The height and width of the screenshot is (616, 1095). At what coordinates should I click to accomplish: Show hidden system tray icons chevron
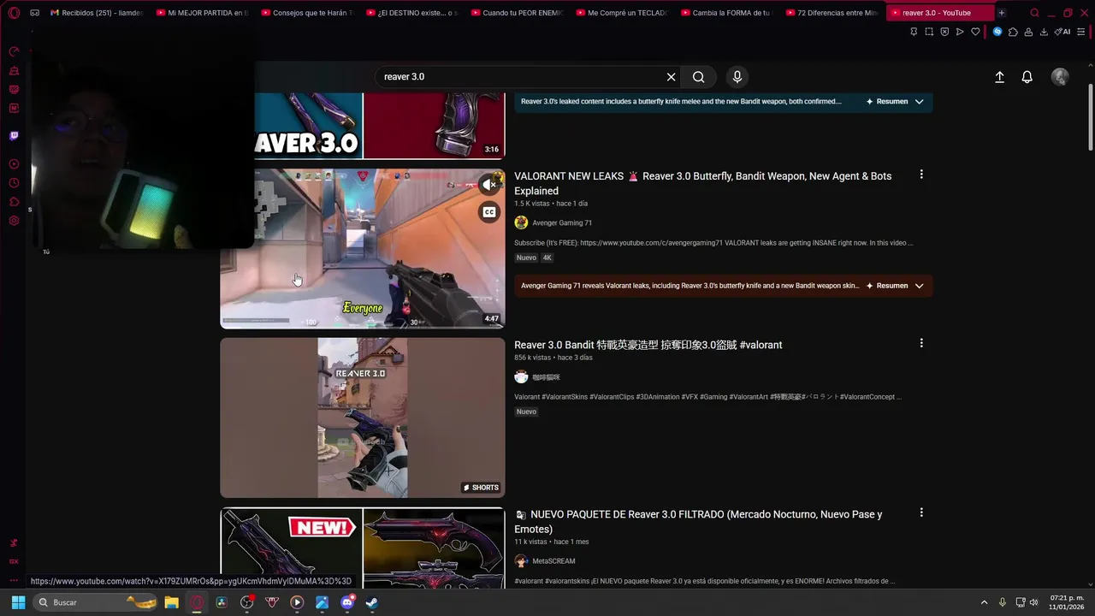click(x=984, y=602)
